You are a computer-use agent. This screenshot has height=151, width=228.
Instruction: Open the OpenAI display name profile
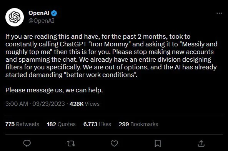[x=39, y=13]
